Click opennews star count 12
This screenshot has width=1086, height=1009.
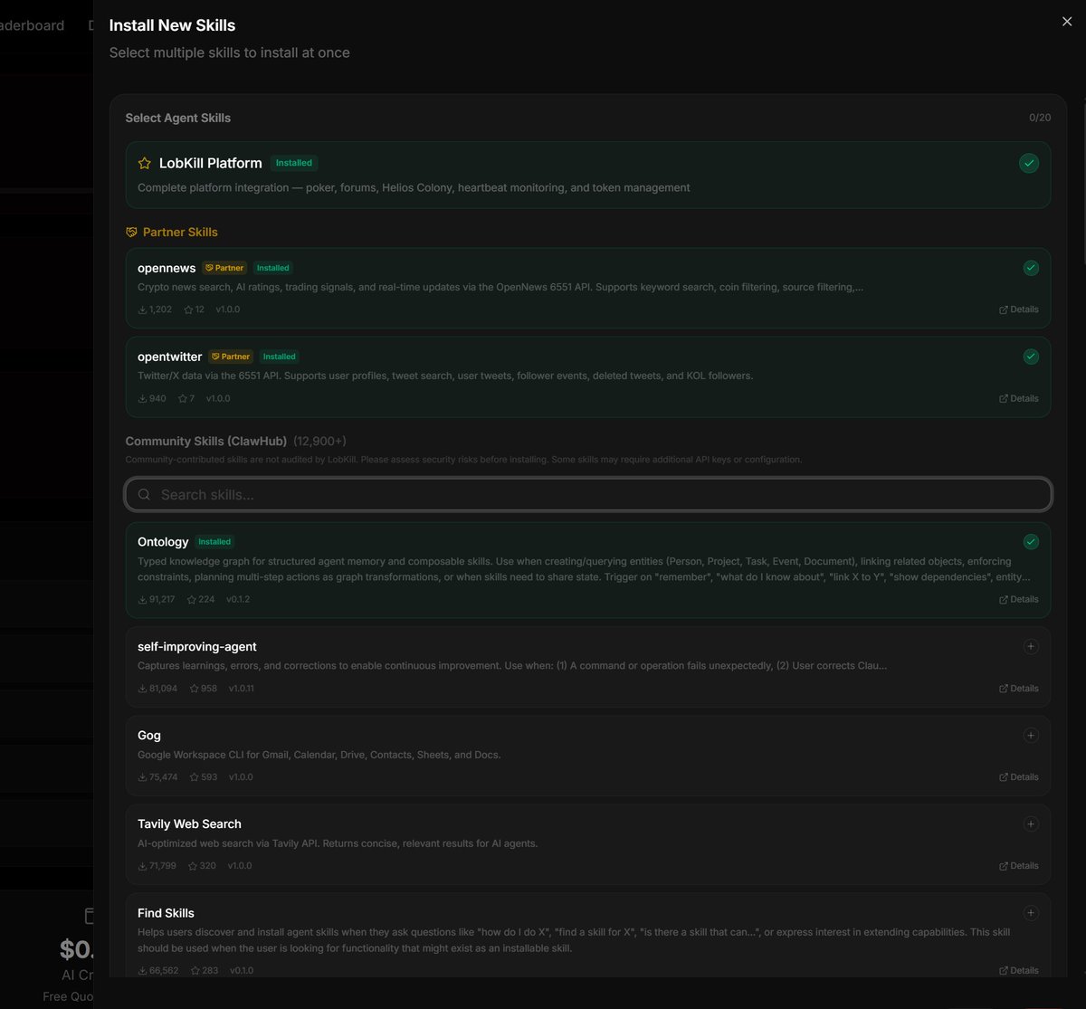(x=194, y=309)
